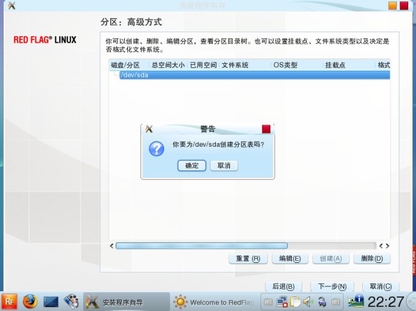Click the horizontal scrollbar's left arrow
The image size is (416, 311).
[x=112, y=246]
